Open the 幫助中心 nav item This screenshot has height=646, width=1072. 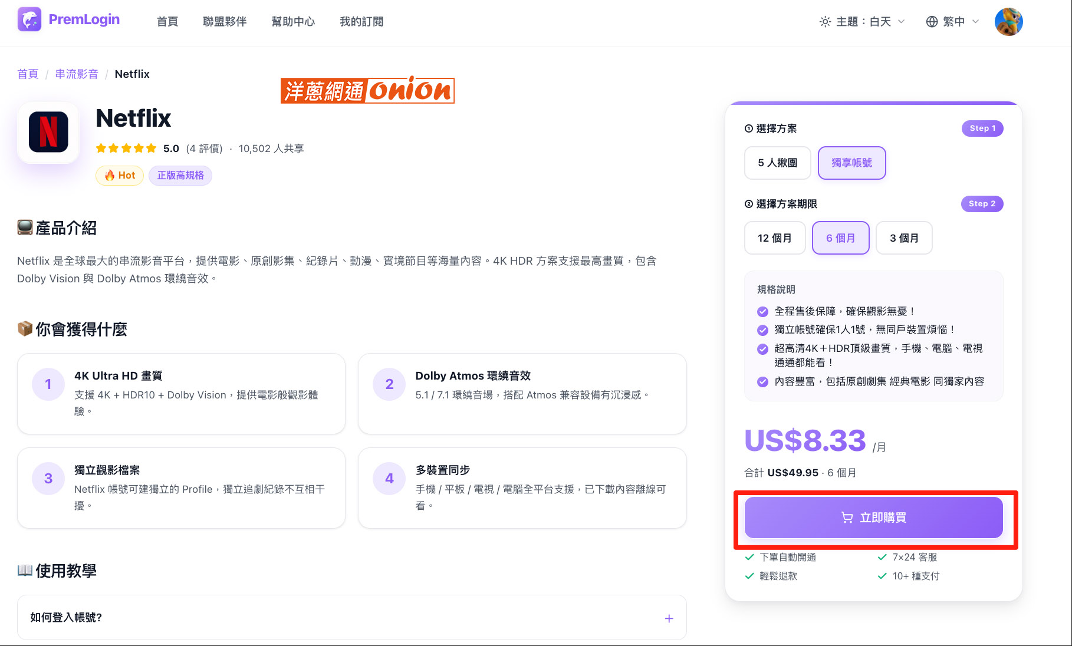(293, 22)
